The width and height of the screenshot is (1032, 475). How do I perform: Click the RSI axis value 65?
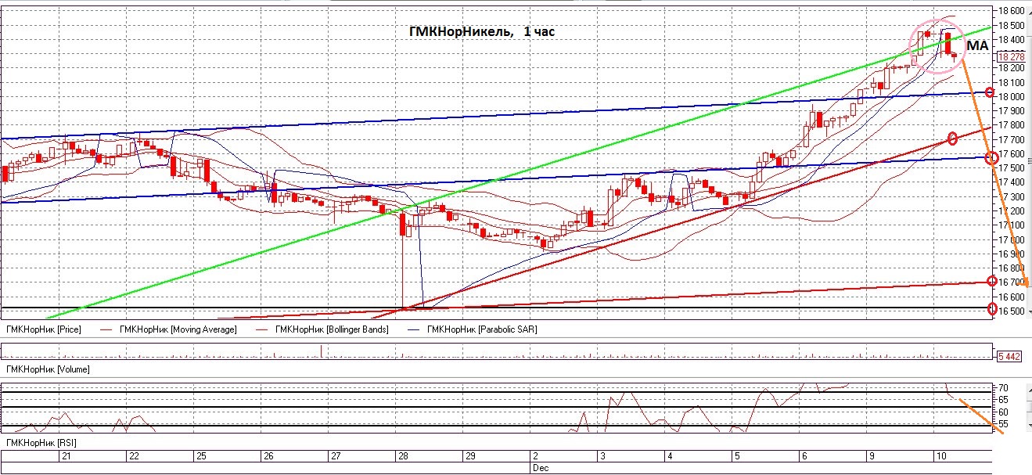[x=1002, y=400]
